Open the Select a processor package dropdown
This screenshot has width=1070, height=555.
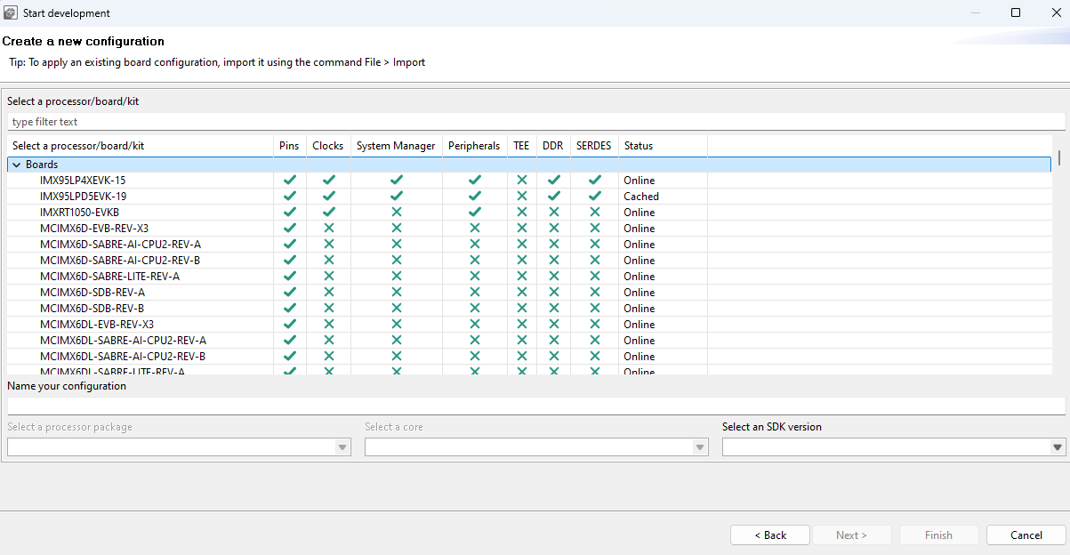tap(342, 447)
